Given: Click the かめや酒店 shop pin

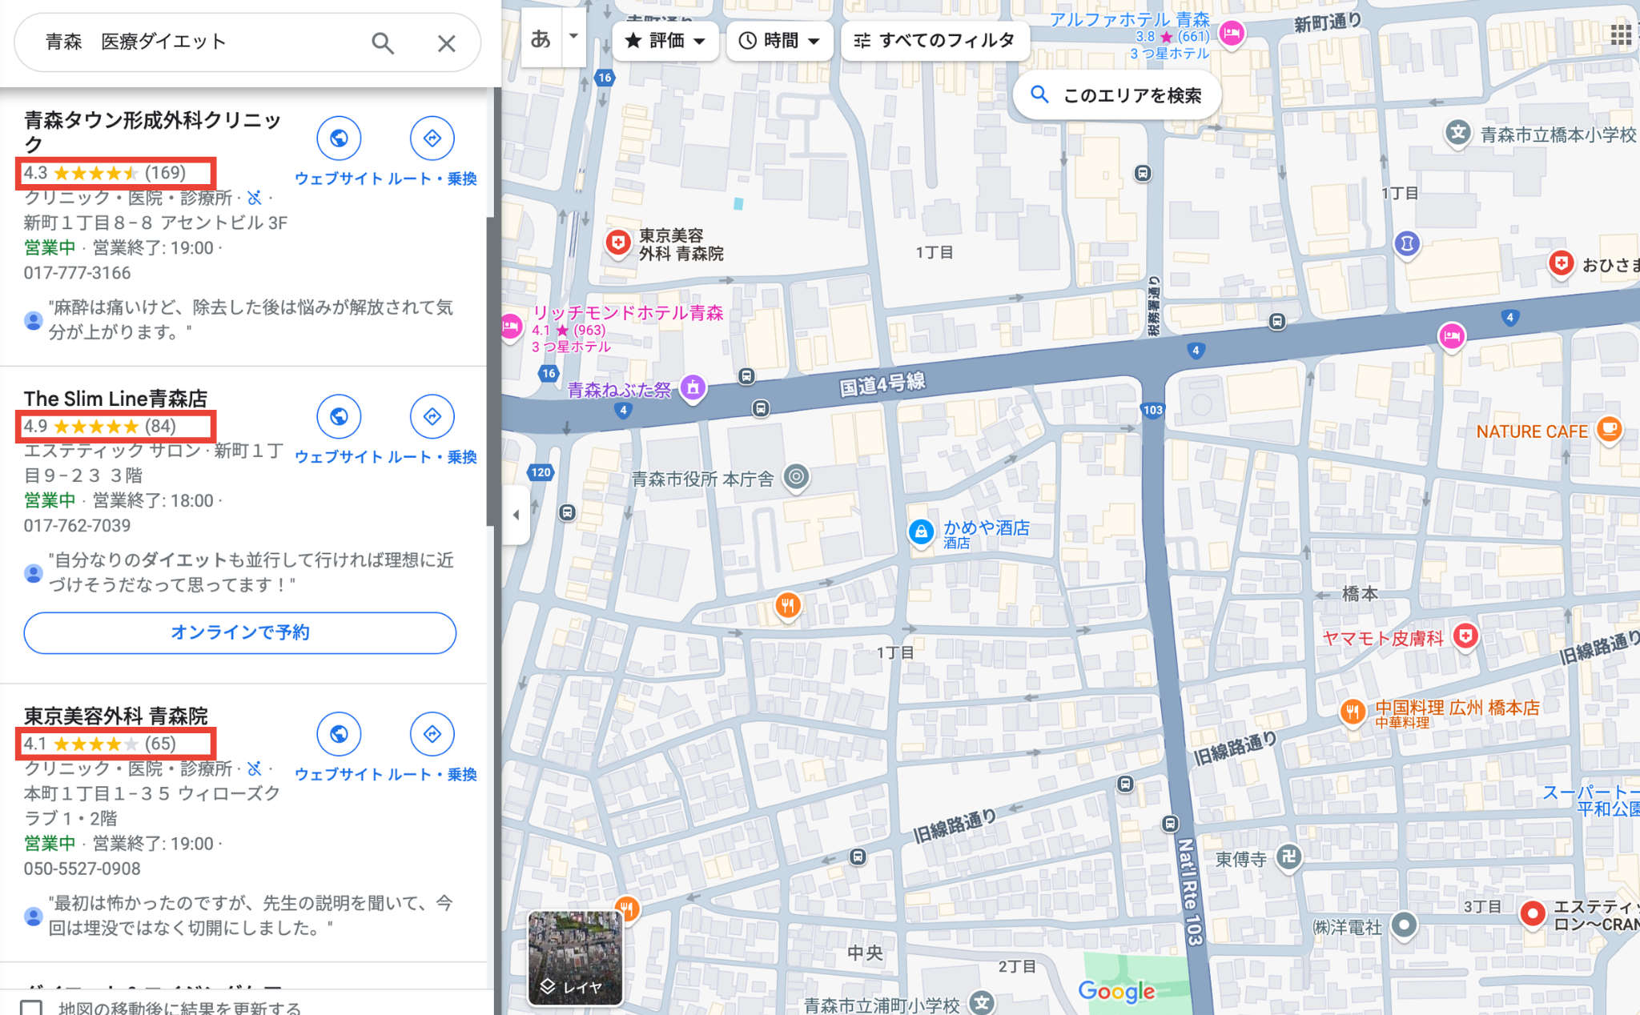Looking at the screenshot, I should [921, 532].
